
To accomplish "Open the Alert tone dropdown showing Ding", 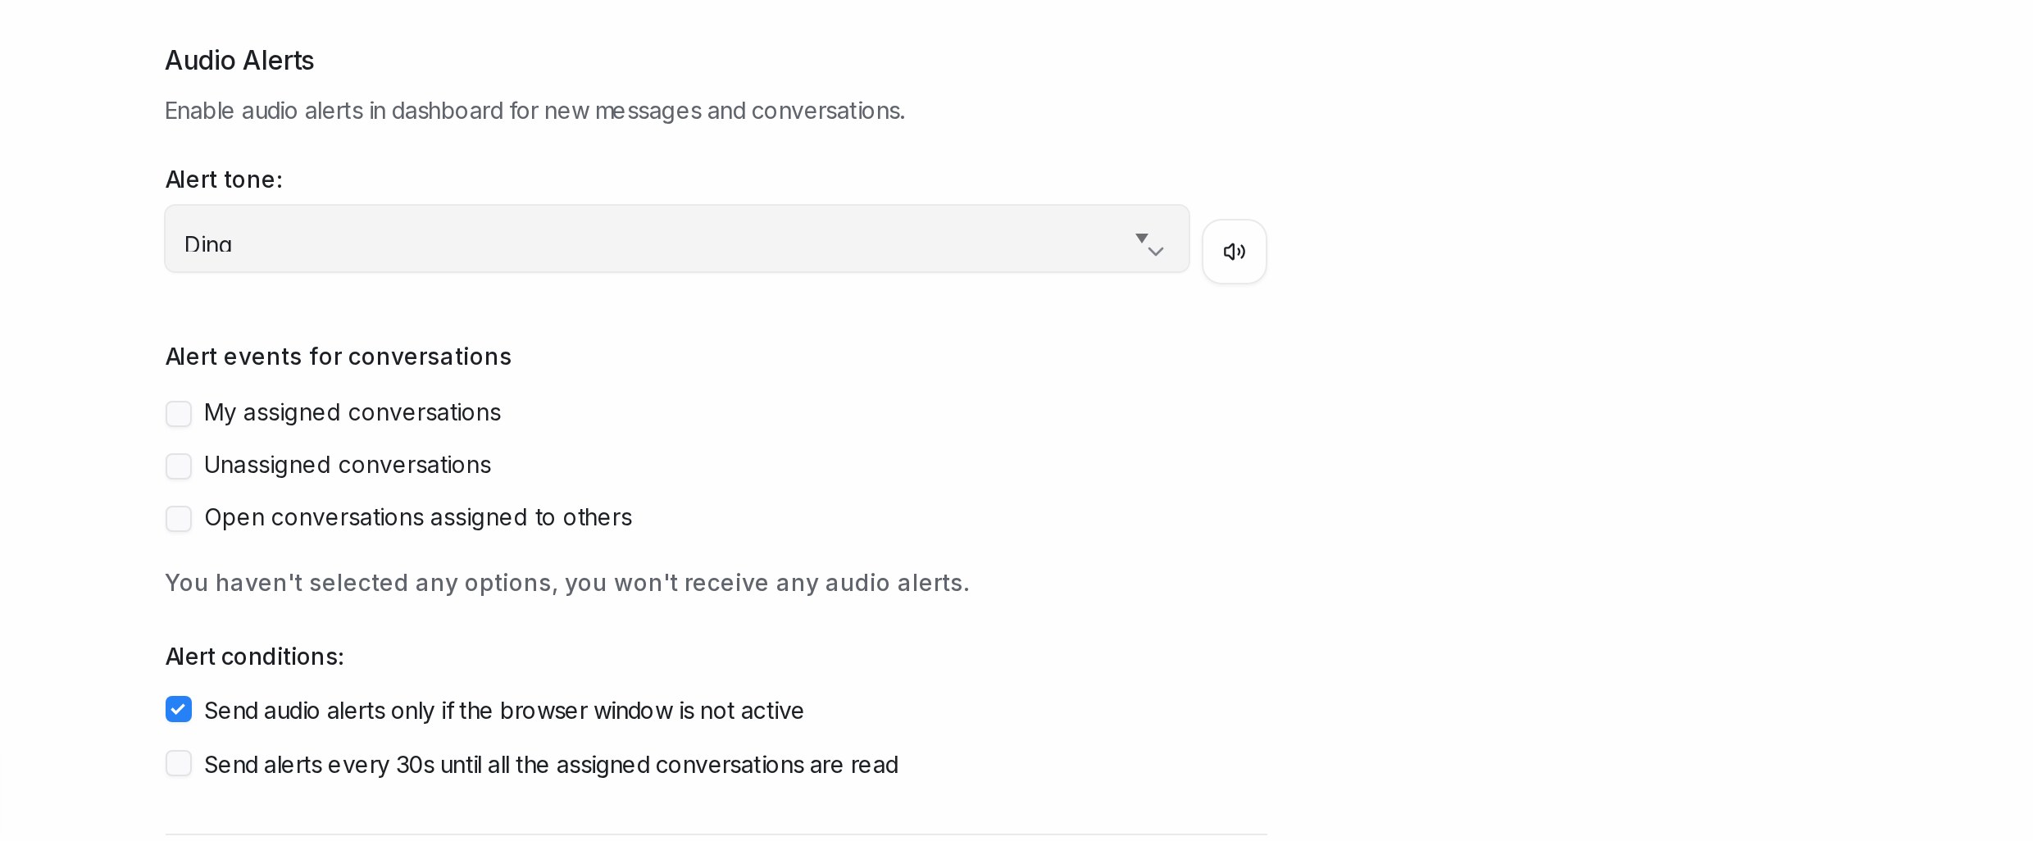I will coord(676,239).
